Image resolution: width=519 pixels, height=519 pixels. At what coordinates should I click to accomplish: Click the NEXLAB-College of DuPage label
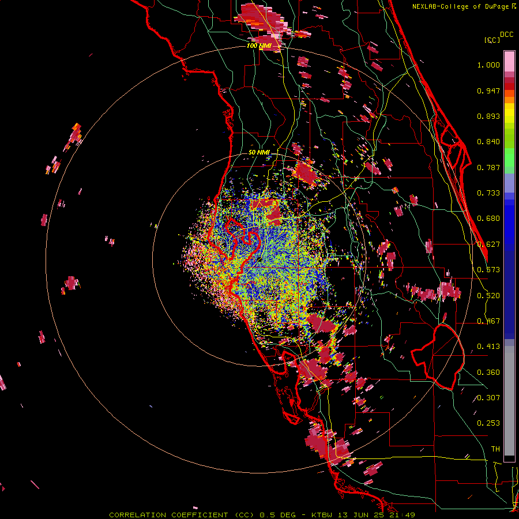(x=461, y=6)
